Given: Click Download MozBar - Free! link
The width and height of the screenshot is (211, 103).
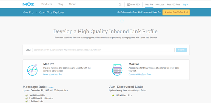Looking at the screenshot, I should point(140,74).
